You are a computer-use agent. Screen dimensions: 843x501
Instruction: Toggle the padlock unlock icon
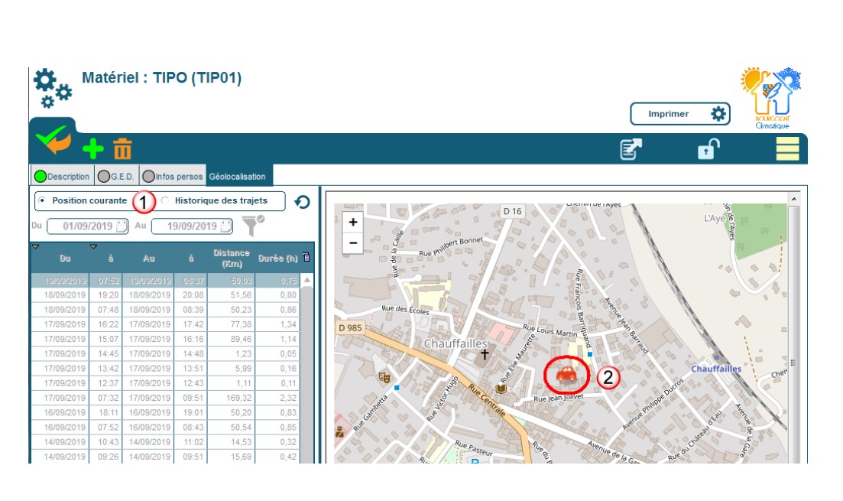(708, 149)
